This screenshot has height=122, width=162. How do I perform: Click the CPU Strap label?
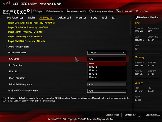14,59
